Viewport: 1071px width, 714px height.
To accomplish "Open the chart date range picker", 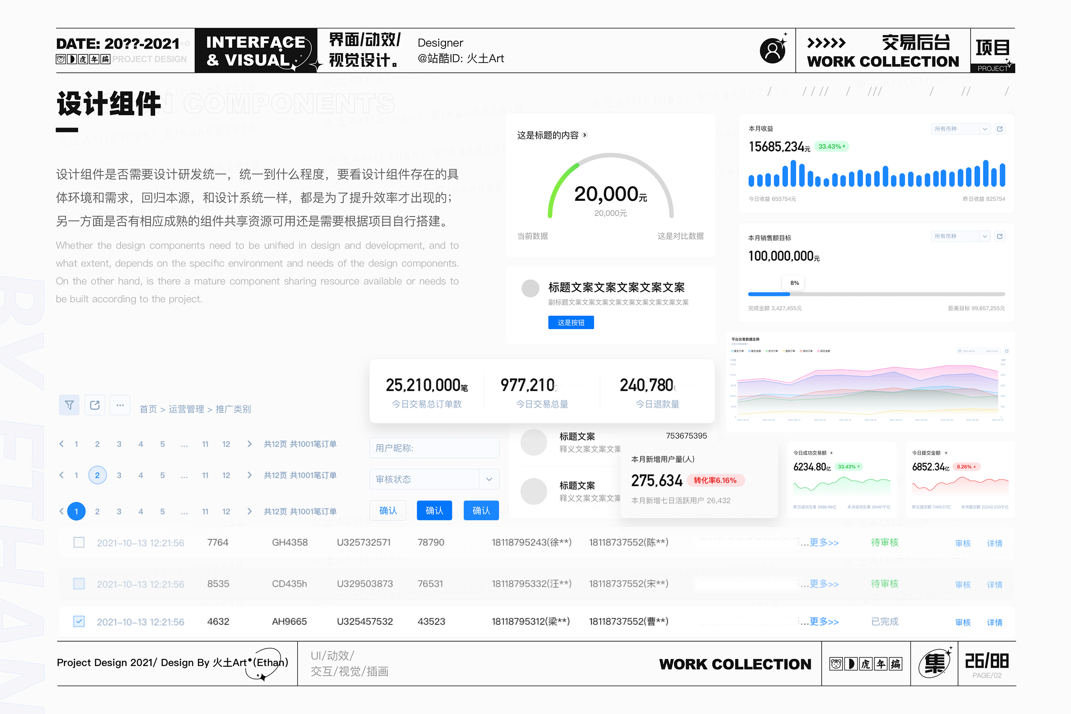I will tap(978, 351).
